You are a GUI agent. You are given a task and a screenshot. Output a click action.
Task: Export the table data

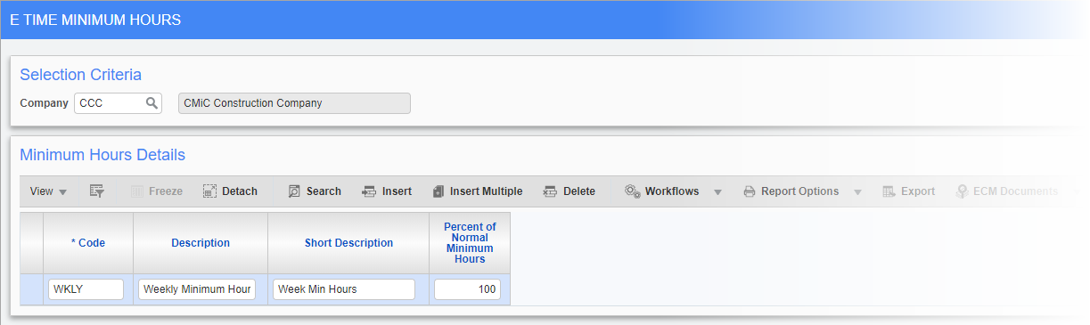908,191
